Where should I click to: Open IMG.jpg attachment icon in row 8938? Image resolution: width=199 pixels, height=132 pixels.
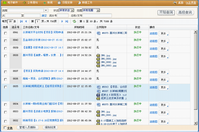98,55
